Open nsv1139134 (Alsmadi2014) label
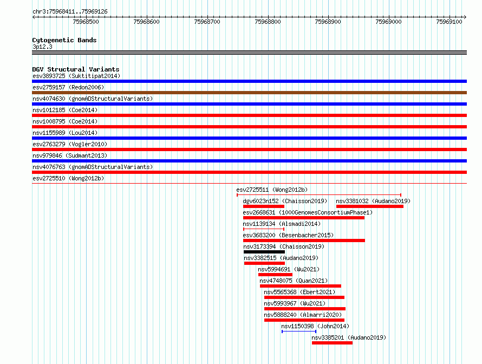Screen dimensions: 482x364 click(282, 224)
